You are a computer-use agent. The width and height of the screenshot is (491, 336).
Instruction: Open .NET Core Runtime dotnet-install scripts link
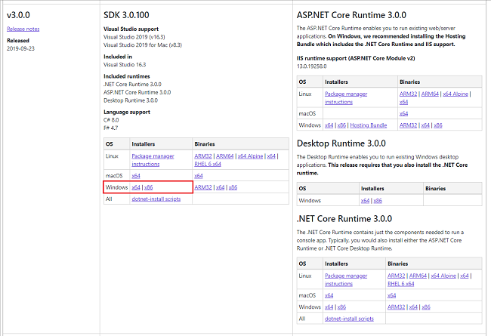[349, 319]
